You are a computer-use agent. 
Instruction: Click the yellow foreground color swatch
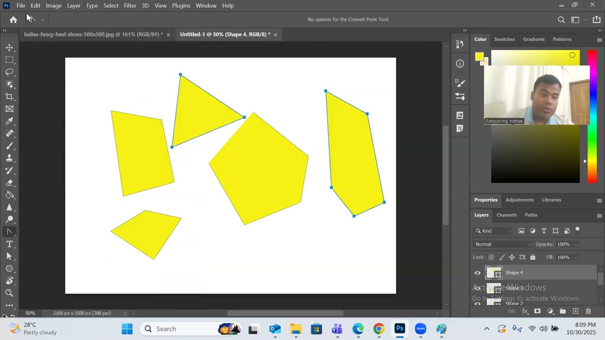479,57
